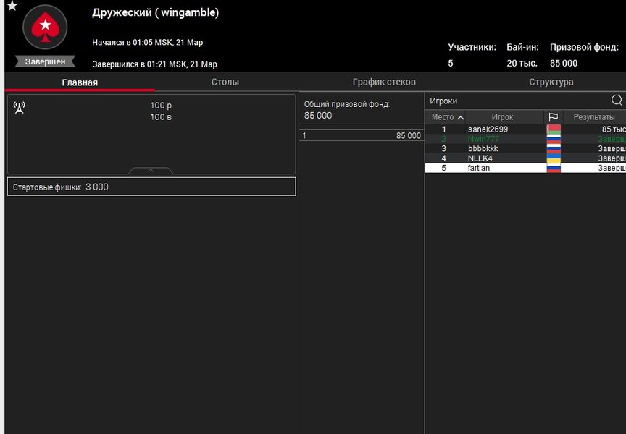Screen dimensions: 626x434
Task: Click the Результаты column header
Action: (594, 117)
